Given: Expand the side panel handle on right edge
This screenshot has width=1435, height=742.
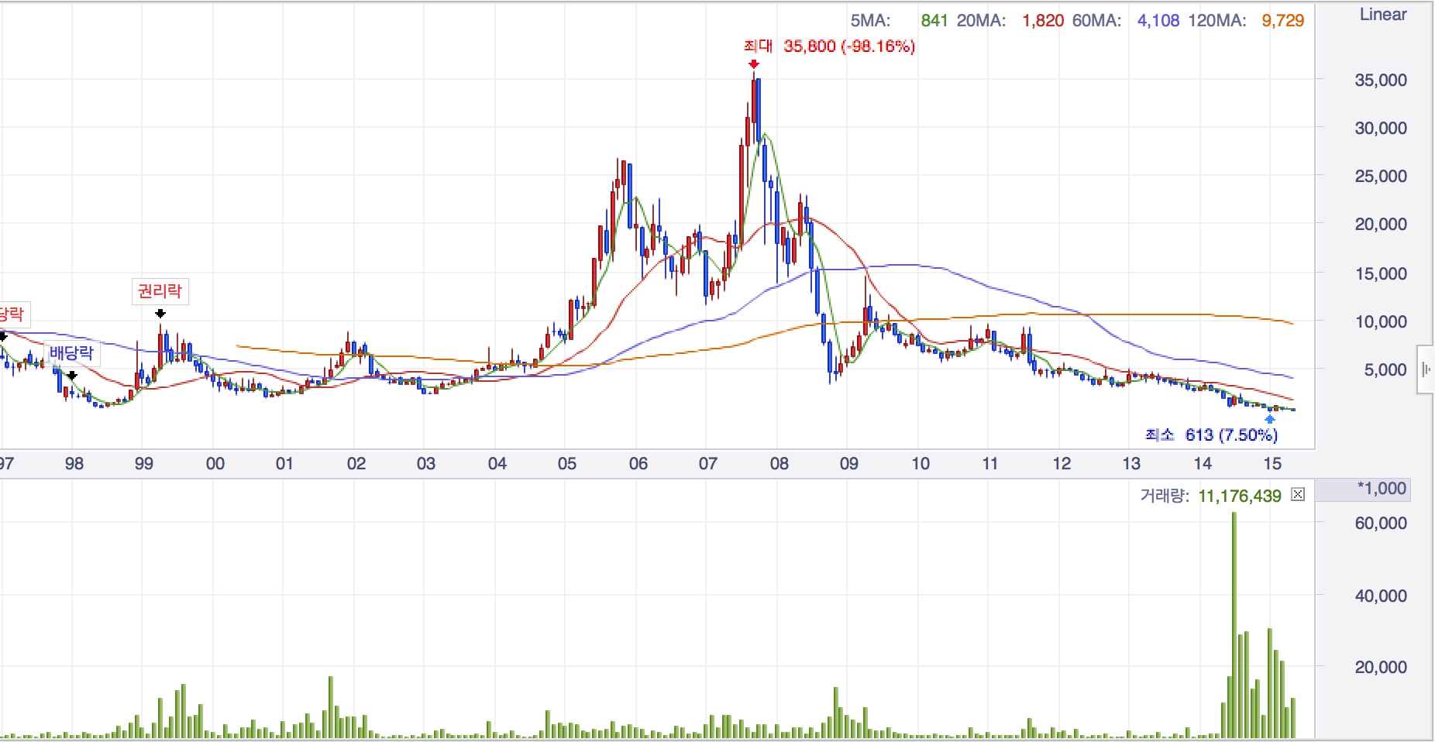Looking at the screenshot, I should 1425,370.
